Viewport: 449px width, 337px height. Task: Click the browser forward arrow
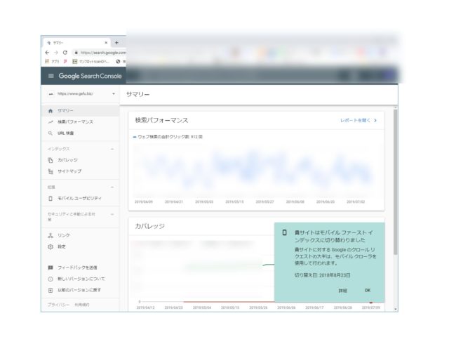click(x=56, y=53)
